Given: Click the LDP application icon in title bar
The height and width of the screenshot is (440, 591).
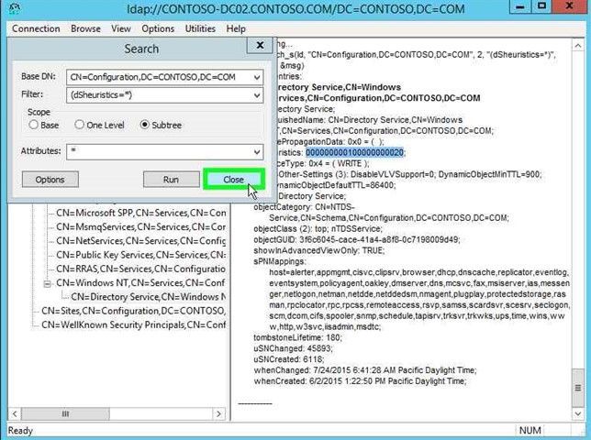Looking at the screenshot, I should (x=15, y=9).
